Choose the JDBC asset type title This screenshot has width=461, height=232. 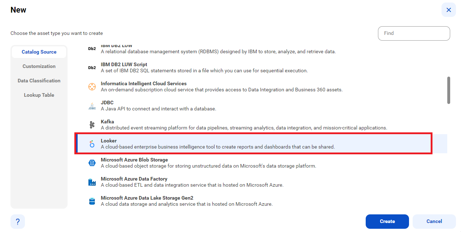(107, 103)
